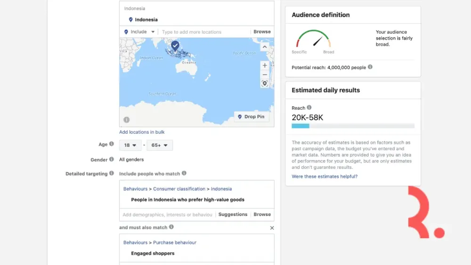
Task: Click the map info icon at bottom left
Action: pos(126,120)
